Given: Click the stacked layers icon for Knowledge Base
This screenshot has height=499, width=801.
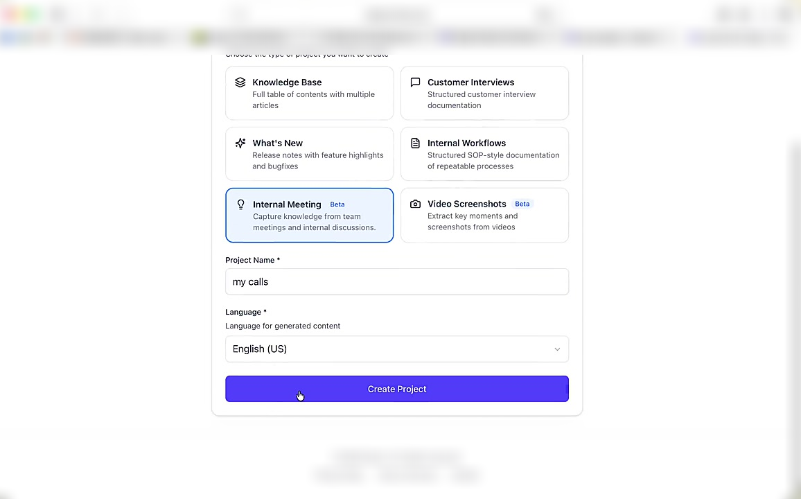Looking at the screenshot, I should pos(240,82).
